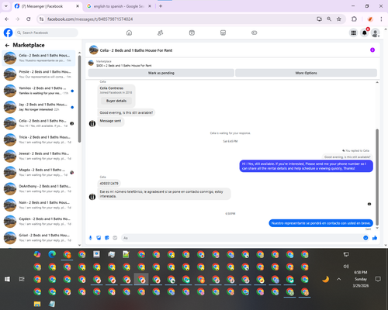Focus the Aa message input field
The image size is (388, 310).
click(242, 238)
